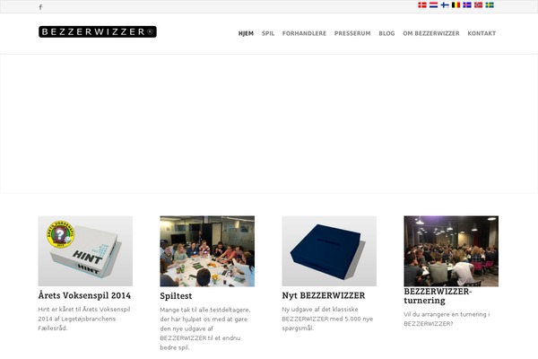Go to the HJEM menu item
Viewport: 538px width, 359px height.
click(246, 33)
